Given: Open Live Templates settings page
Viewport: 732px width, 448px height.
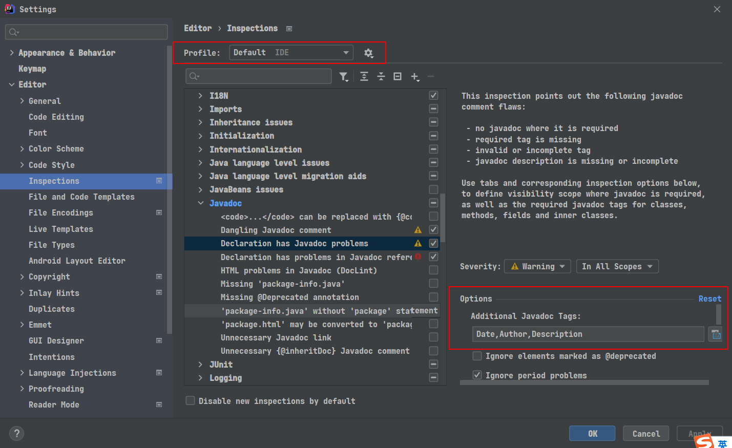Looking at the screenshot, I should tap(61, 229).
